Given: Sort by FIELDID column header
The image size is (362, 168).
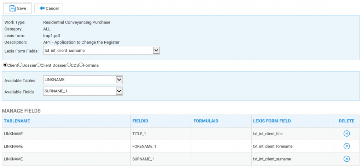Looking at the screenshot, I should [x=140, y=121].
